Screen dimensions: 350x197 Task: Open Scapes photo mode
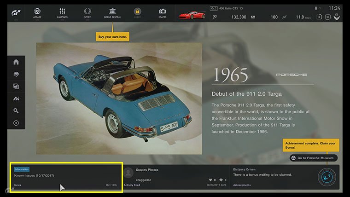coord(162,12)
